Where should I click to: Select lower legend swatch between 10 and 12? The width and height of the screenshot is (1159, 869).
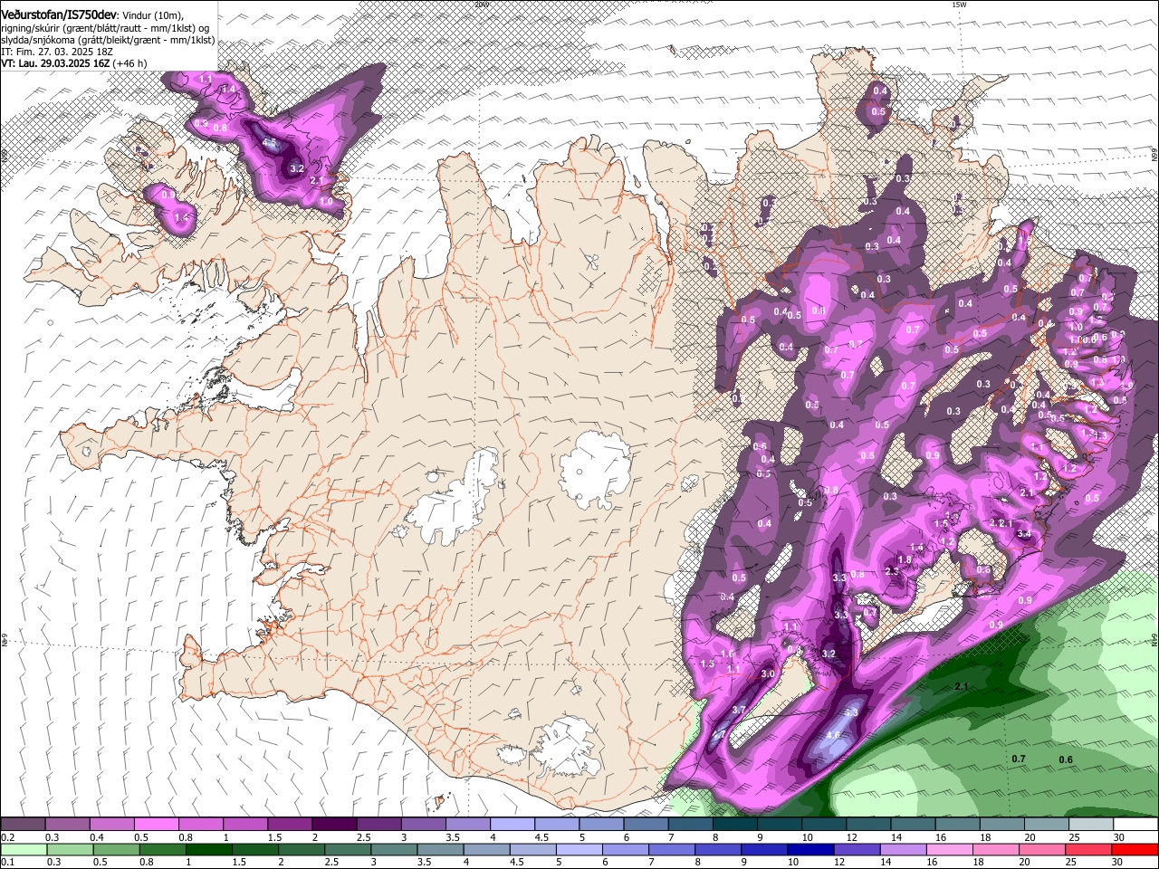(809, 850)
